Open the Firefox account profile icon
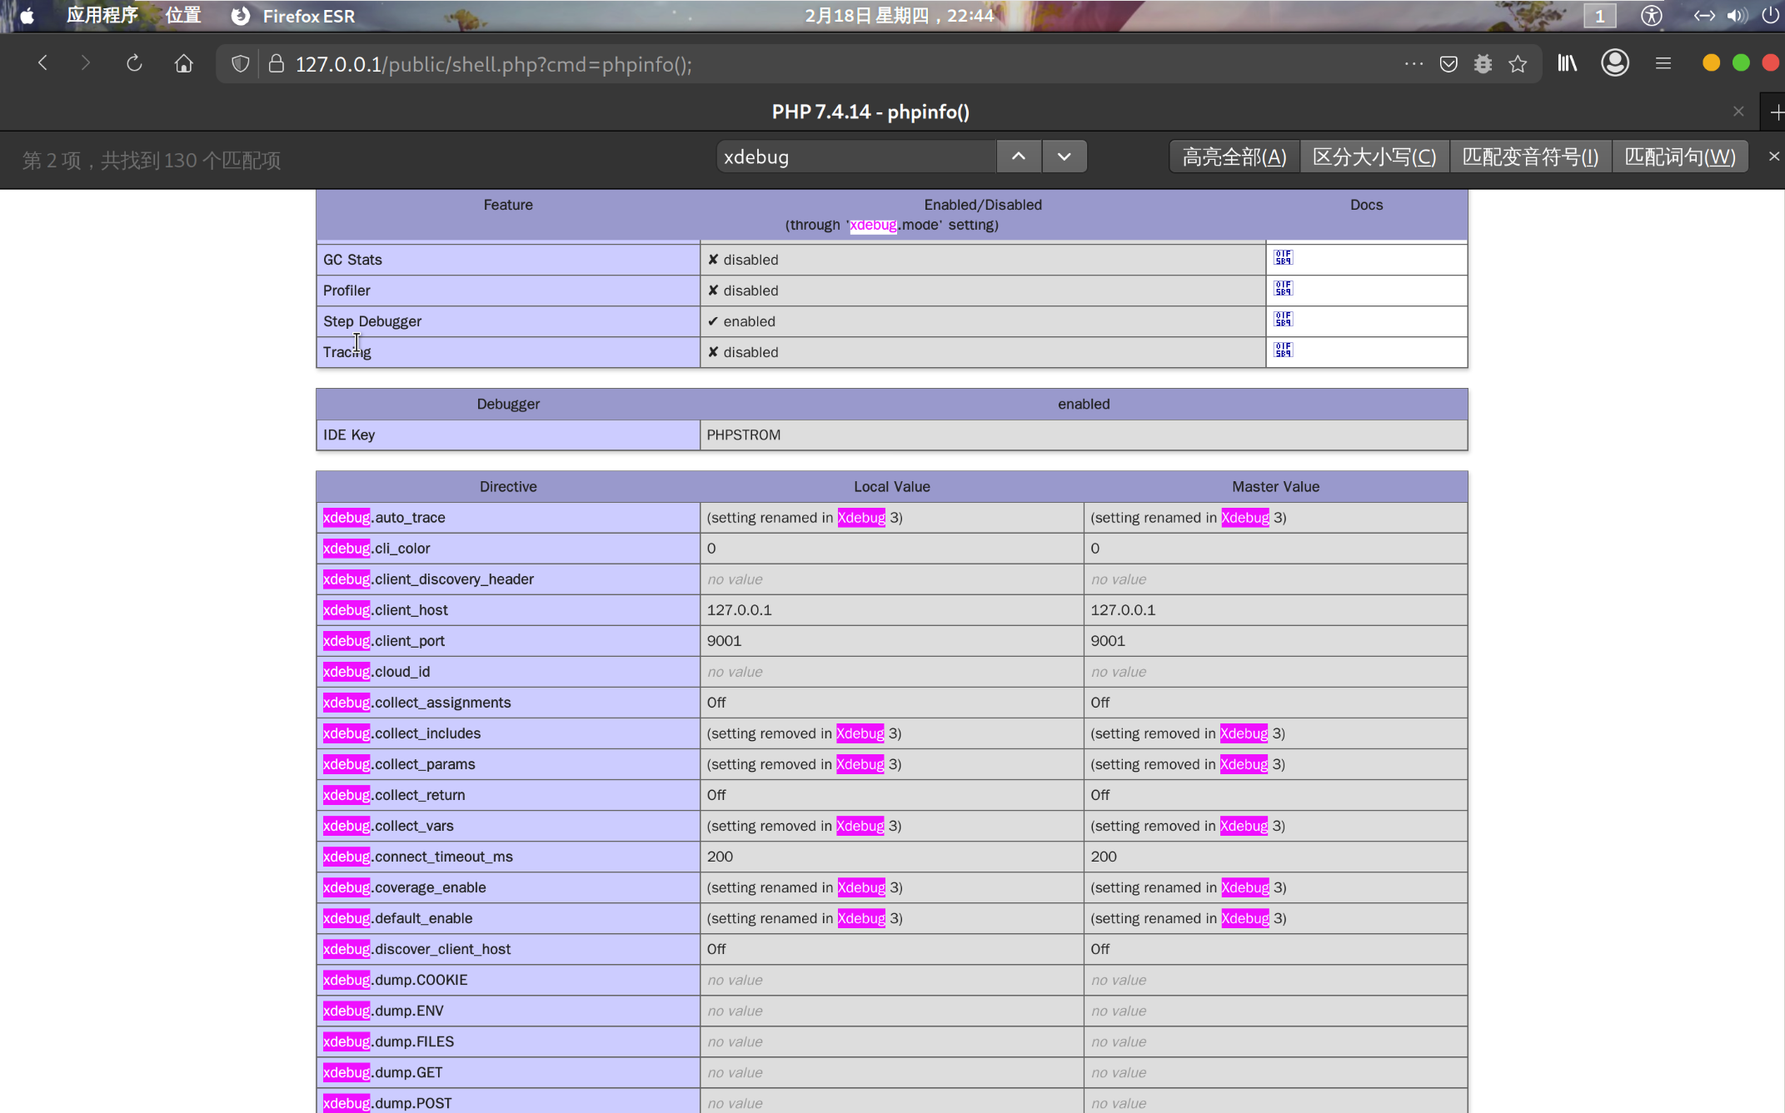 [x=1614, y=63]
